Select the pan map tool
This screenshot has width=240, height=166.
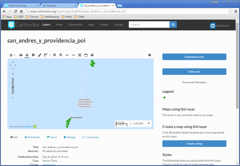click(x=27, y=55)
